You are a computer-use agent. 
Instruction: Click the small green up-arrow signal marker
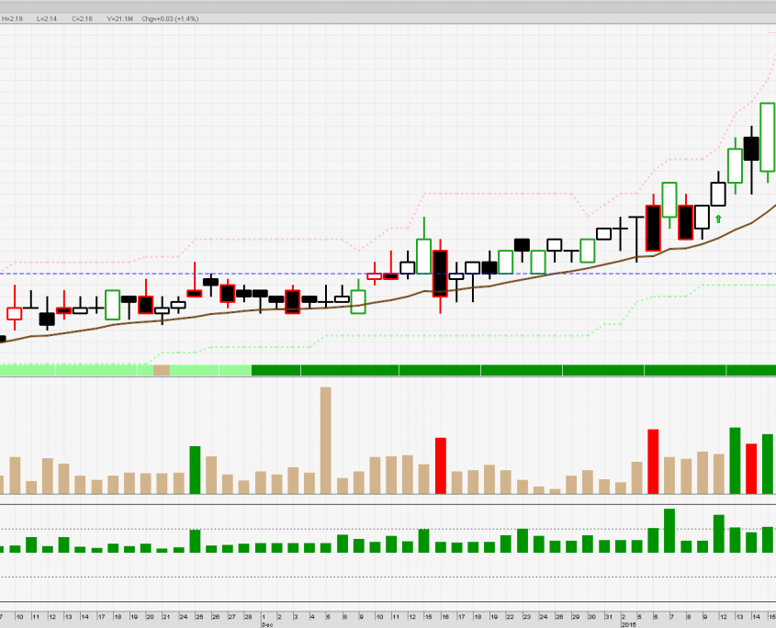[x=718, y=219]
